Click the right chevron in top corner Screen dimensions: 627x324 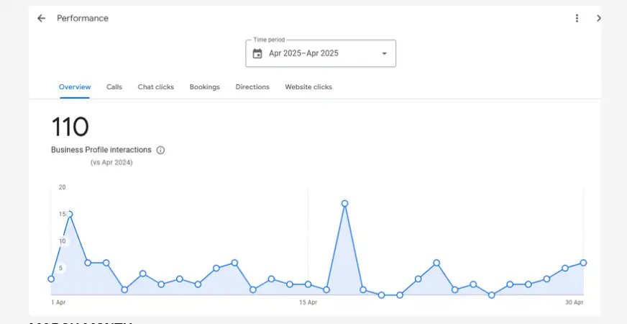[x=598, y=19]
